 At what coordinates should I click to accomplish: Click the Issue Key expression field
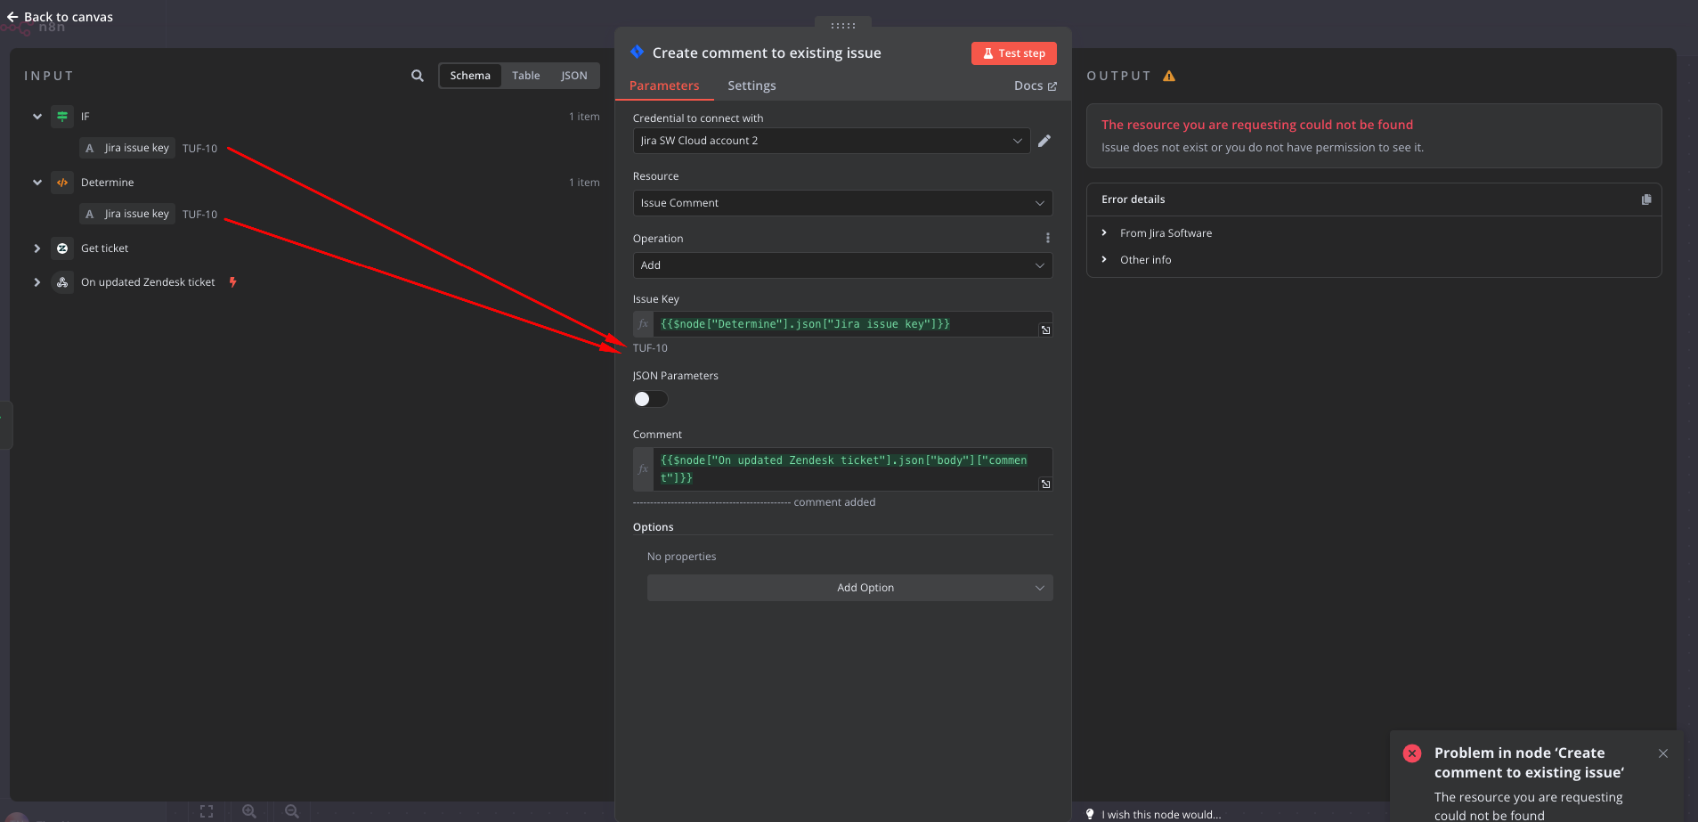[x=852, y=324]
